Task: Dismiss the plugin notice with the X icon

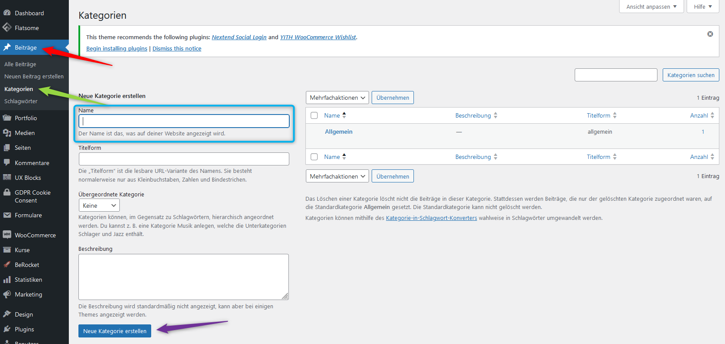Action: tap(710, 34)
